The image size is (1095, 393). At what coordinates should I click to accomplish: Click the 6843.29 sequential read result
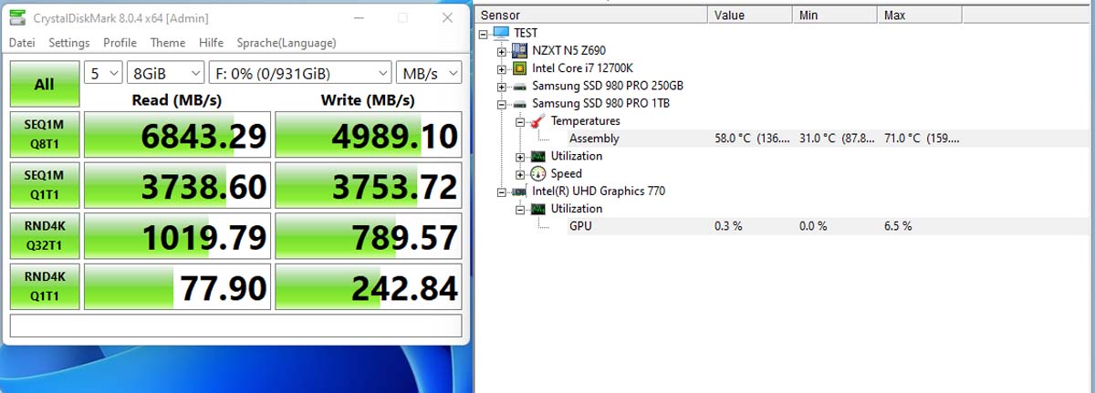click(177, 136)
